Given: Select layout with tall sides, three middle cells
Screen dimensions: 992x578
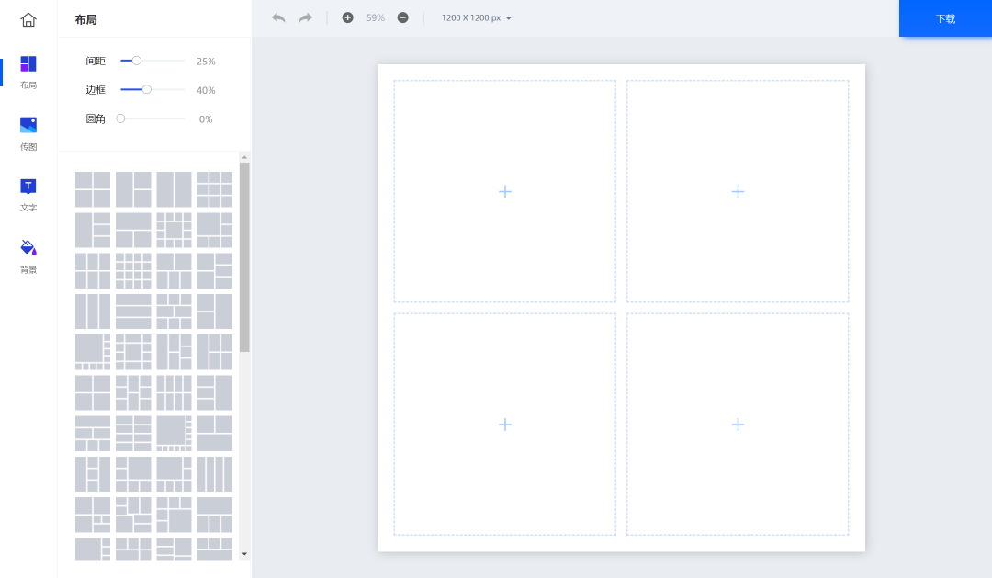Looking at the screenshot, I should coord(93,473).
